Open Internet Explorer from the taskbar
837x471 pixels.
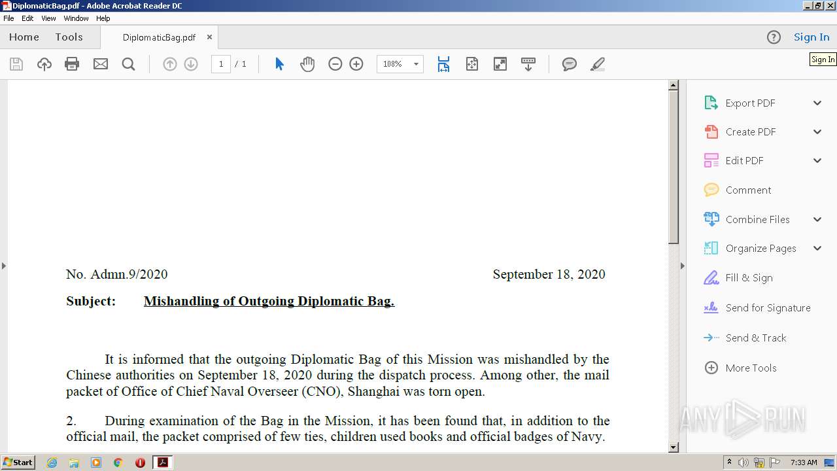(52, 462)
